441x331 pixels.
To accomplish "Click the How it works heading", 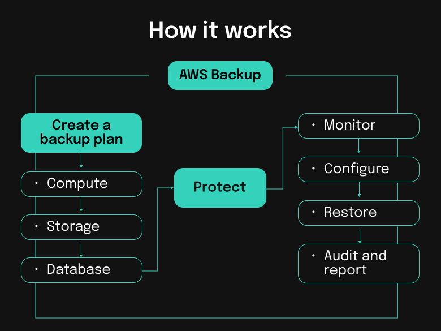I will coord(220,30).
